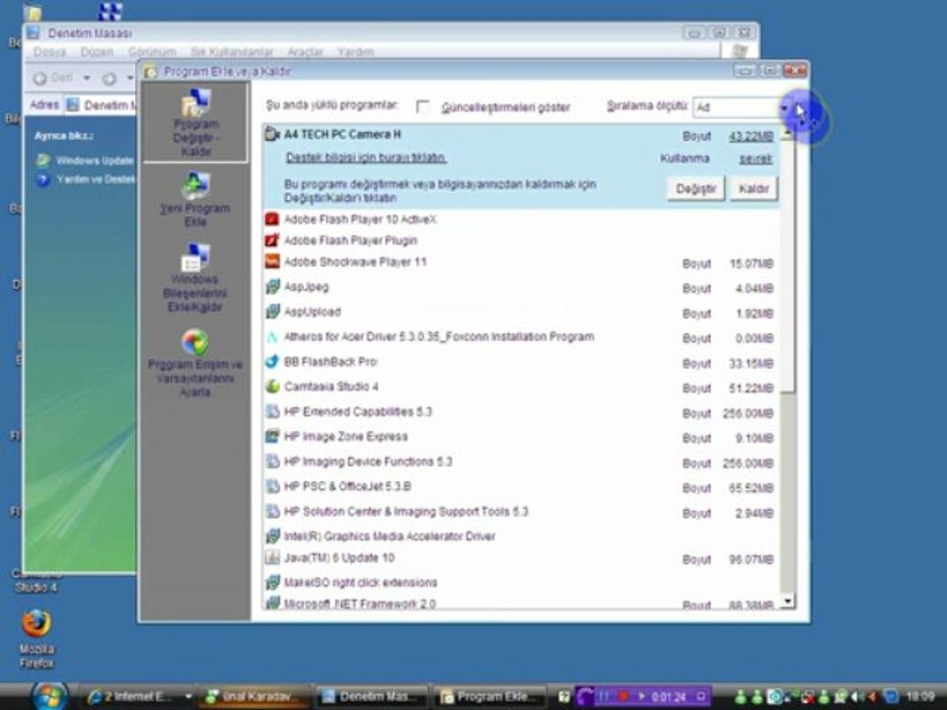The width and height of the screenshot is (947, 710).
Task: Click Adobe Flash Player 10 ActiveX icon
Action: (272, 219)
